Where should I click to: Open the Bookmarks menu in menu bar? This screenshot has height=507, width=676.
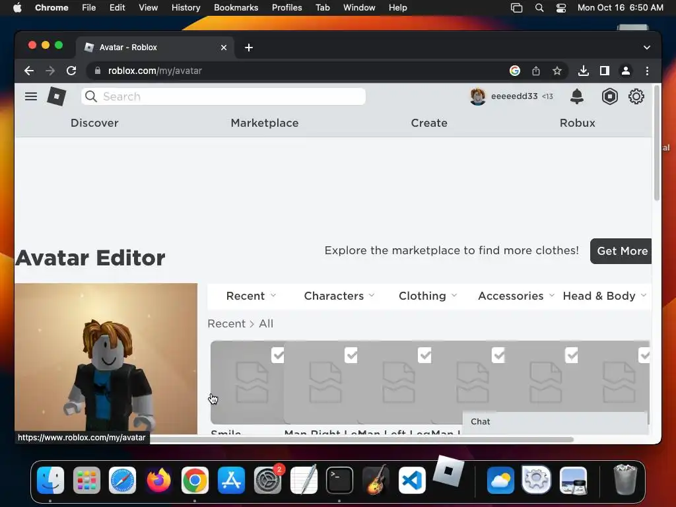click(x=236, y=7)
